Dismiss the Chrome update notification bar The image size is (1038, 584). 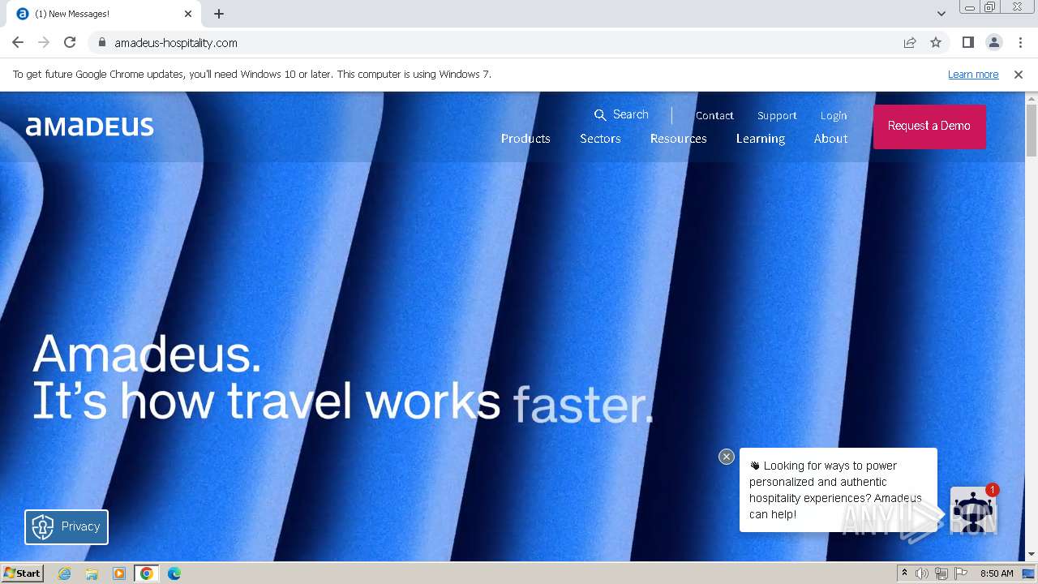pos(1019,74)
